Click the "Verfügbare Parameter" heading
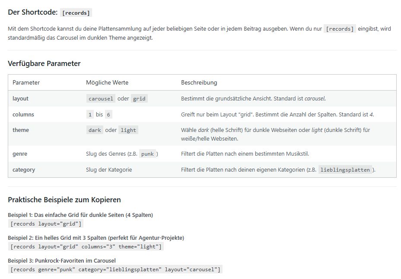Image resolution: width=401 pixels, height=279 pixels. coord(44,63)
